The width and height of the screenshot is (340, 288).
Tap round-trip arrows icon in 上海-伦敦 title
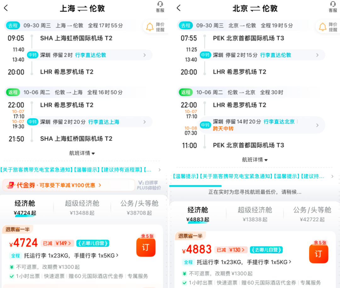(82, 9)
